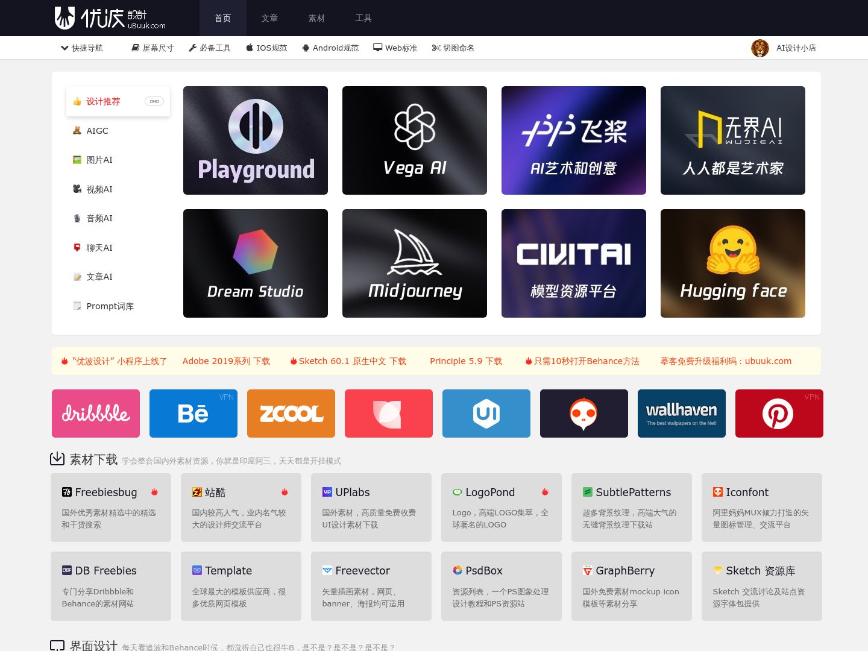Open the wallhaven site tile
This screenshot has width=868, height=651.
(682, 414)
